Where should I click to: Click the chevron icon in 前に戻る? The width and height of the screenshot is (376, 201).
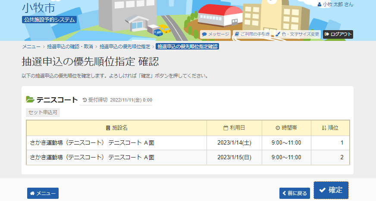(284, 193)
